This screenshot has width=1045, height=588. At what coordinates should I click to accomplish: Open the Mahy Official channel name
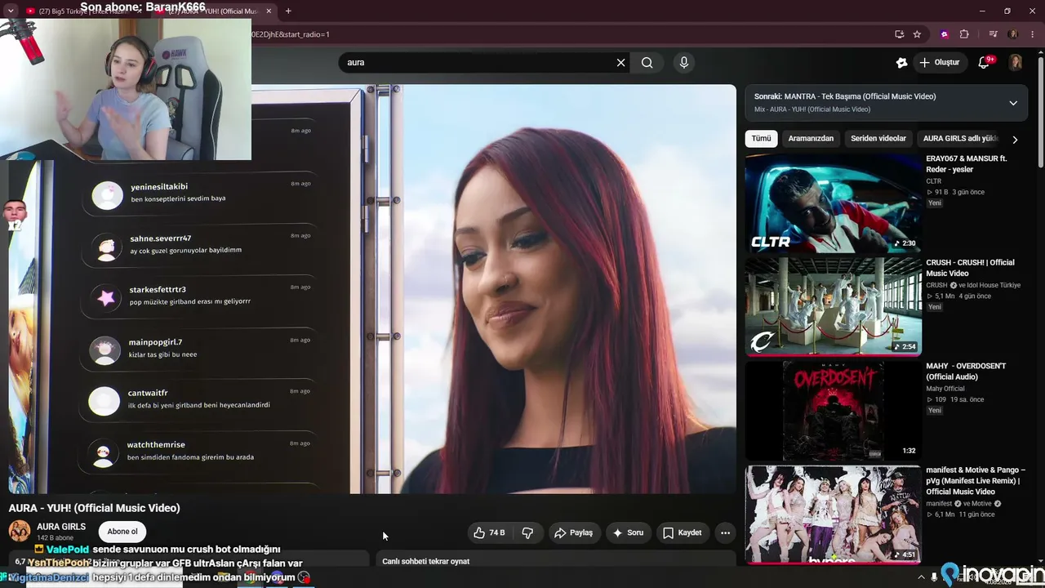pos(945,389)
